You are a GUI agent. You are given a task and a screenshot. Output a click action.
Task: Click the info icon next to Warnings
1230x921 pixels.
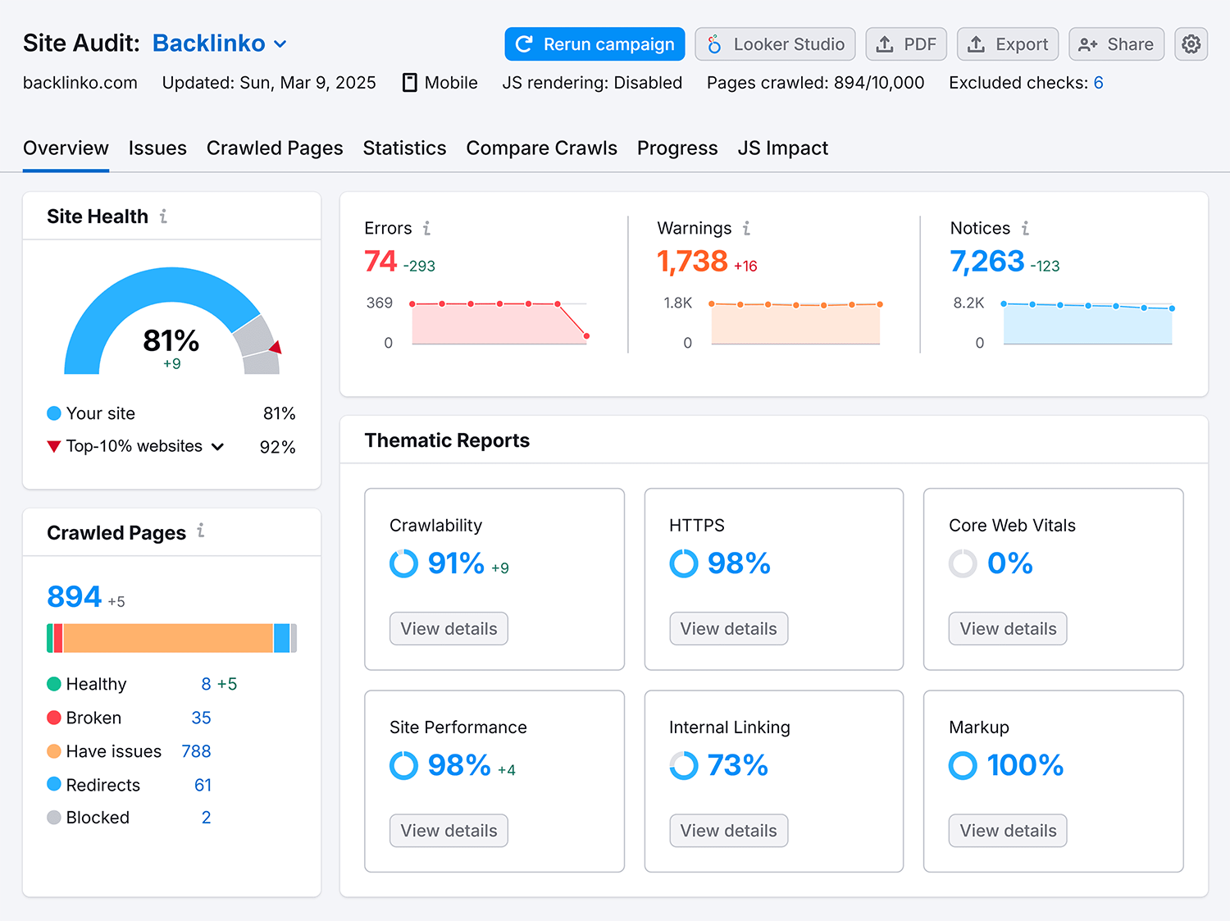(x=746, y=228)
